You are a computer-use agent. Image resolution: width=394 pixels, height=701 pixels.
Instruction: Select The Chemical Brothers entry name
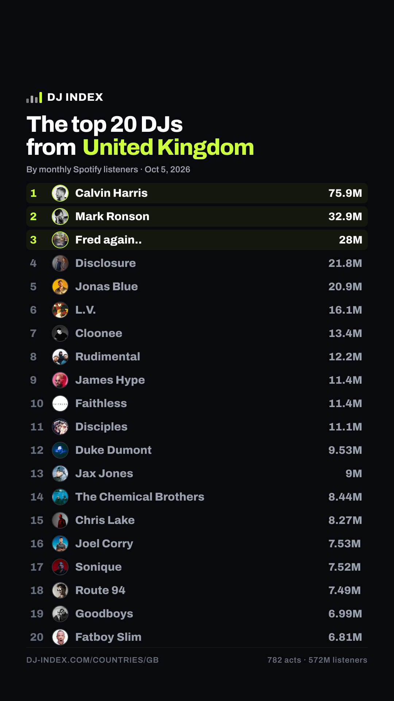pos(140,497)
